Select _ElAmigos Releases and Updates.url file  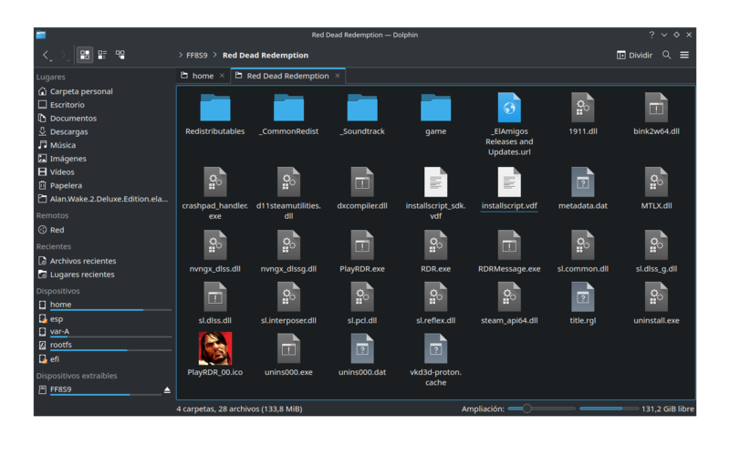509,124
